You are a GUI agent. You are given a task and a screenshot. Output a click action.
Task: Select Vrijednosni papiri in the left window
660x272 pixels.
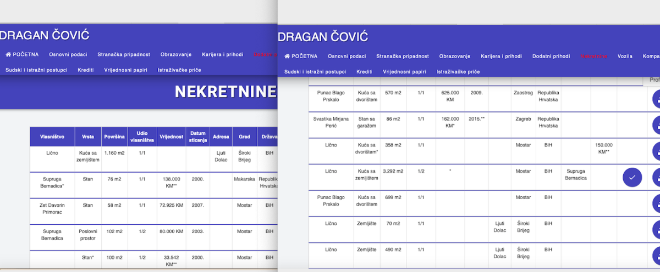point(126,70)
